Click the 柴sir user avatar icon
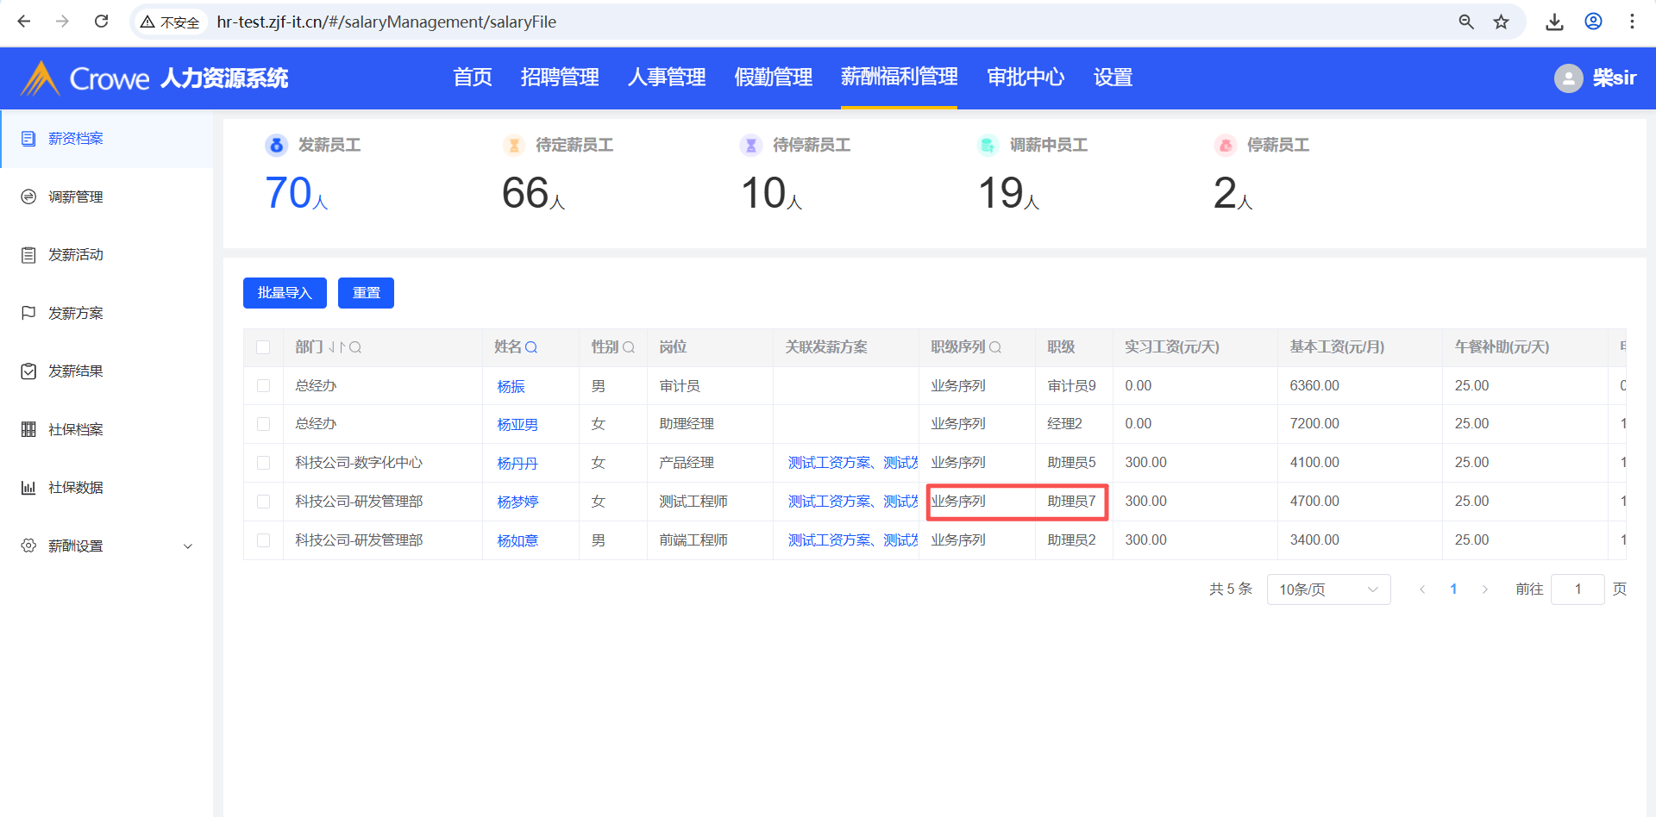This screenshot has width=1656, height=817. (1568, 78)
